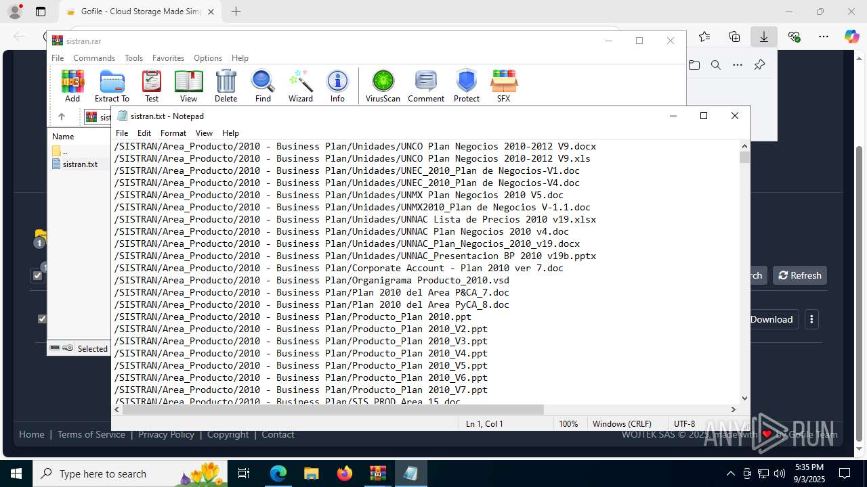Open a new browser tab
867x487 pixels.
pyautogui.click(x=236, y=11)
